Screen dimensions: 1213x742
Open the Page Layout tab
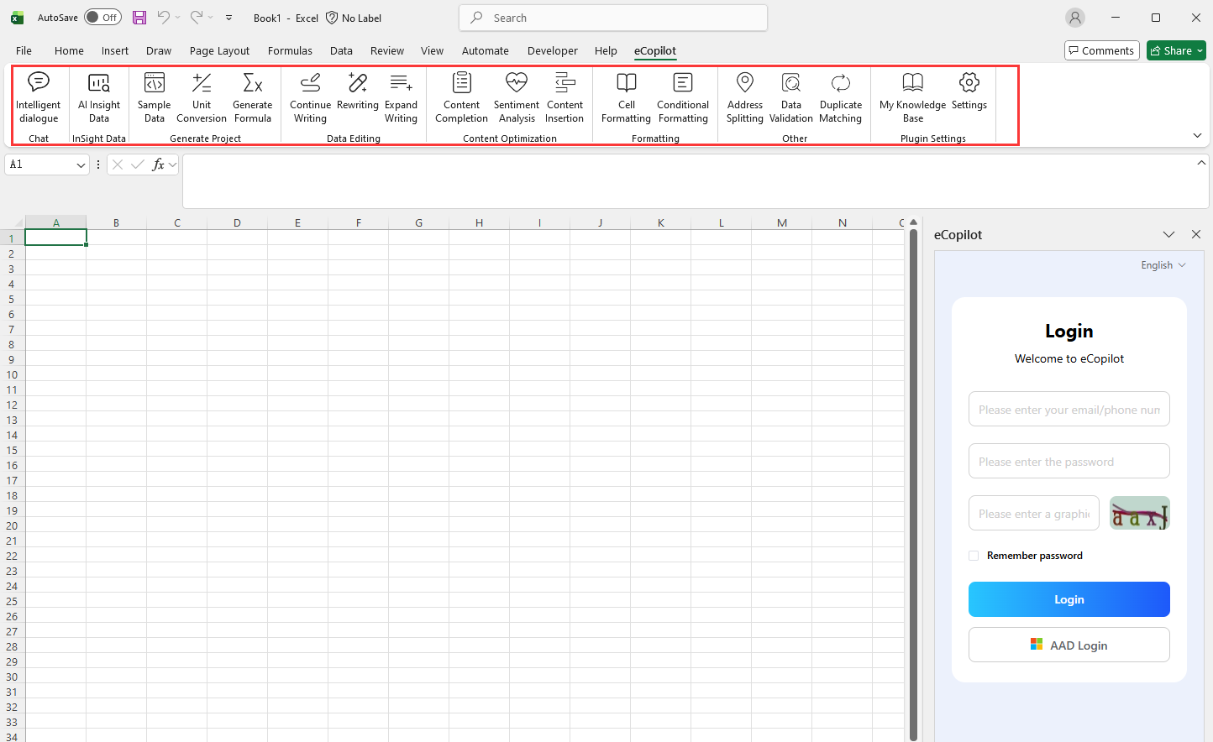[x=219, y=51]
